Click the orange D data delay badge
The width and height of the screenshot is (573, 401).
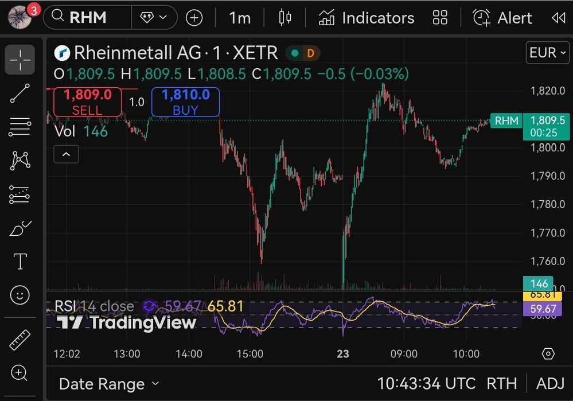point(311,53)
